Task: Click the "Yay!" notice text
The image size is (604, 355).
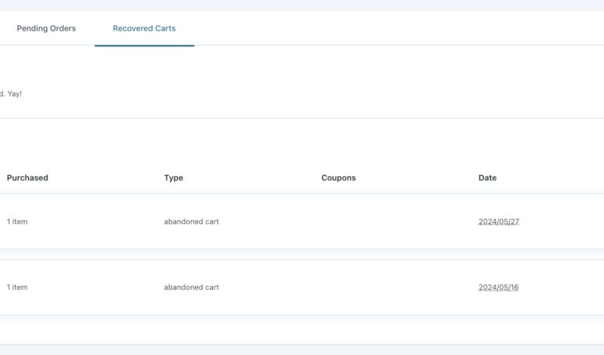Action: (x=14, y=93)
